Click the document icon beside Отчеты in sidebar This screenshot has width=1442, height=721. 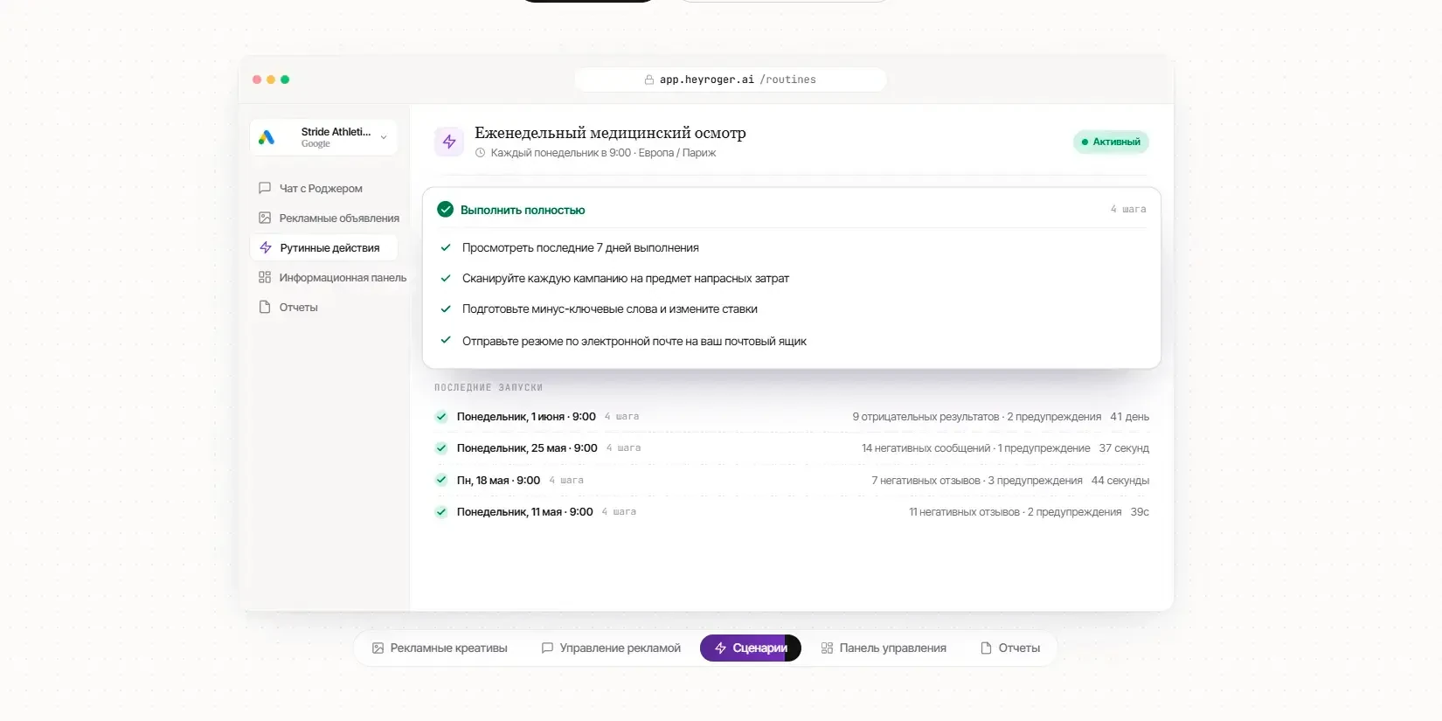pos(265,307)
